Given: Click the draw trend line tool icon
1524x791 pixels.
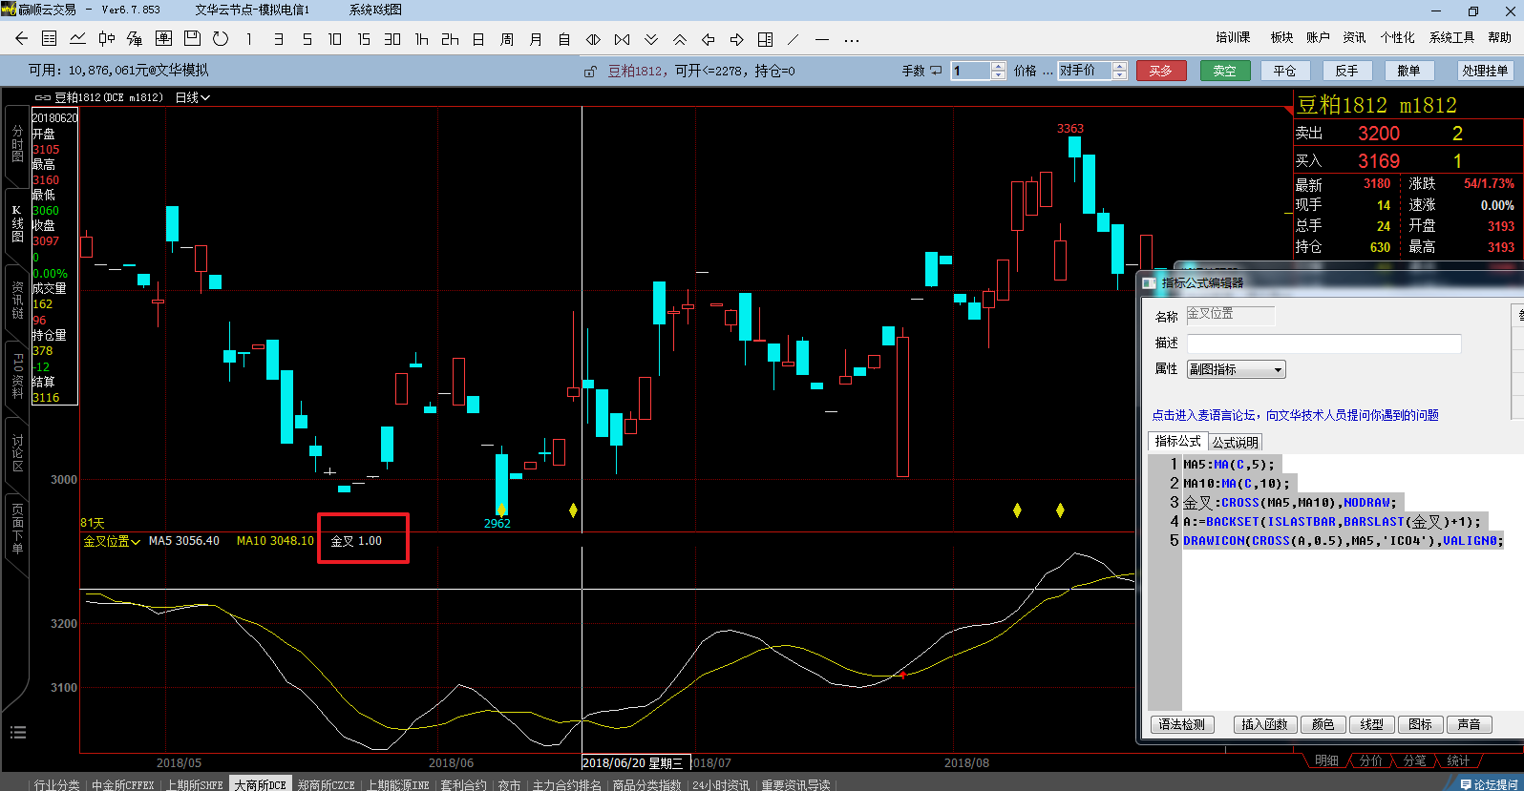Looking at the screenshot, I should coord(794,39).
